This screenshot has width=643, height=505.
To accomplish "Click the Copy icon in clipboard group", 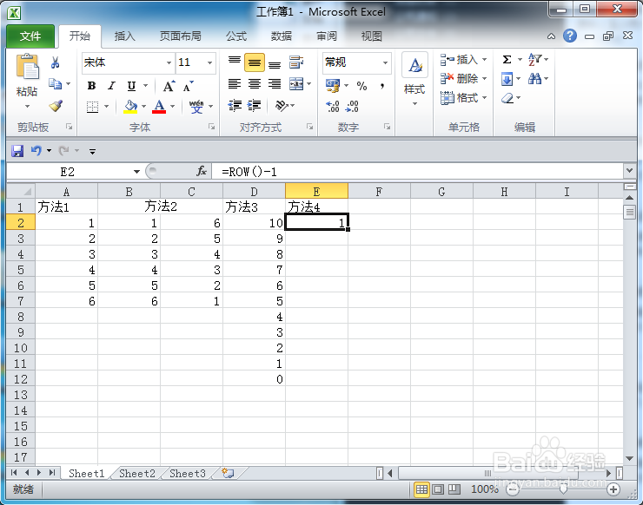I will [55, 84].
